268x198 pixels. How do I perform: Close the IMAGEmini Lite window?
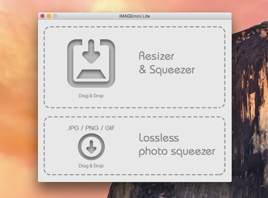tap(42, 16)
